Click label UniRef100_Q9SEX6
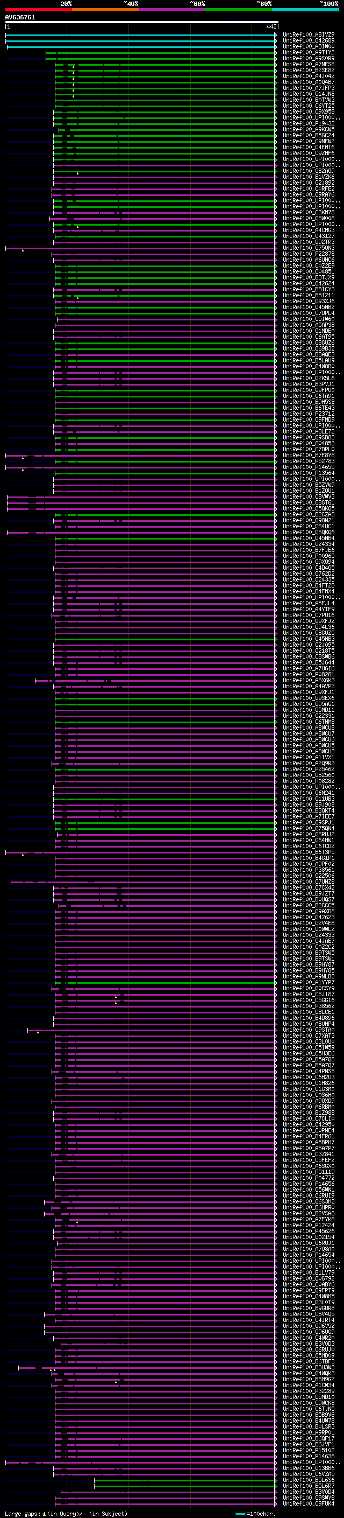 (309, 698)
